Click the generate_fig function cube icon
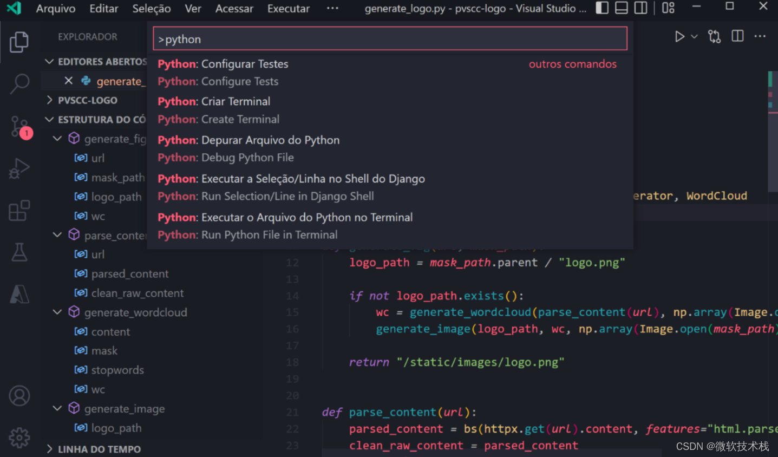The width and height of the screenshot is (778, 457). coord(74,139)
